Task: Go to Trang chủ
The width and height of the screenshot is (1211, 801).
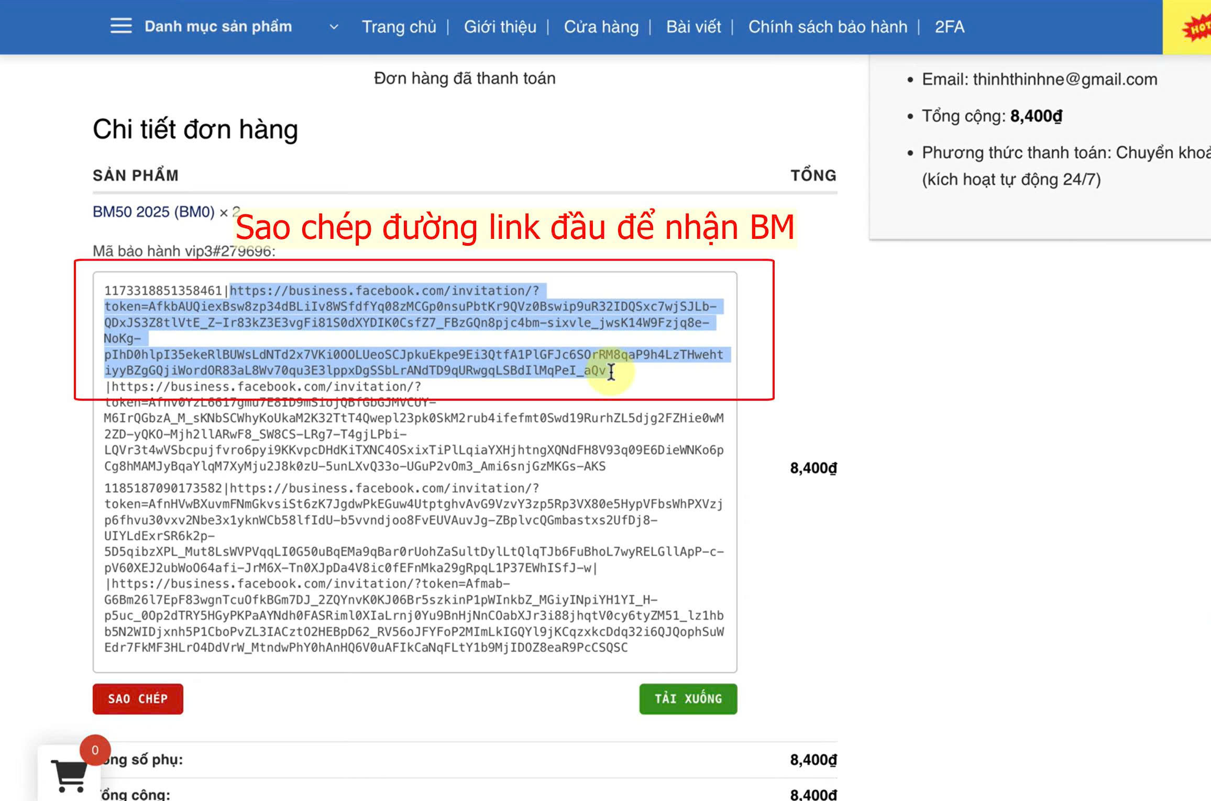Action: (x=399, y=27)
